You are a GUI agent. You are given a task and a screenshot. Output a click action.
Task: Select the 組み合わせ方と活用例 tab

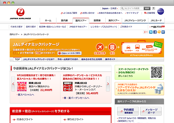pos(92,60)
